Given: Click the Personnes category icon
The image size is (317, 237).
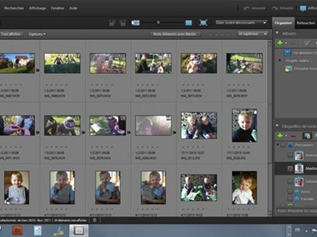Looking at the screenshot, I should pos(291,145).
